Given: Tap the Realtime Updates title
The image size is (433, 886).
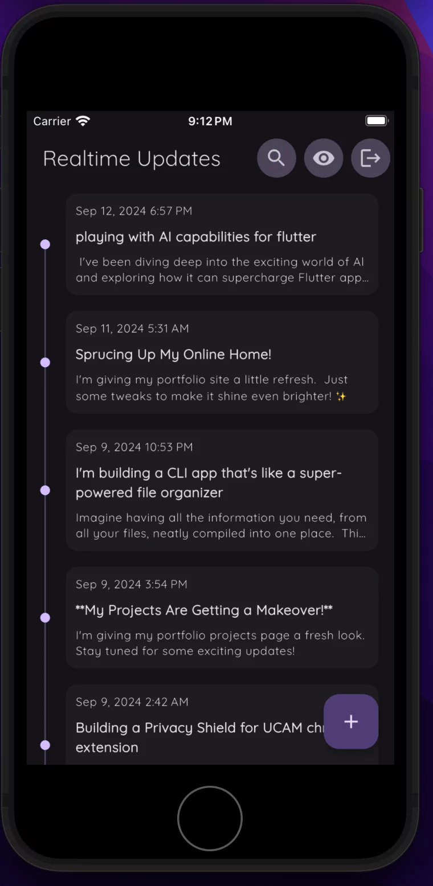Looking at the screenshot, I should (132, 158).
